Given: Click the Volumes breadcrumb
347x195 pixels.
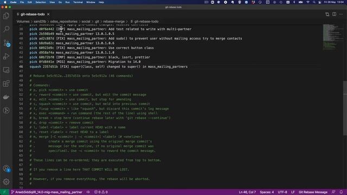Looking at the screenshot, I should click(x=23, y=22).
